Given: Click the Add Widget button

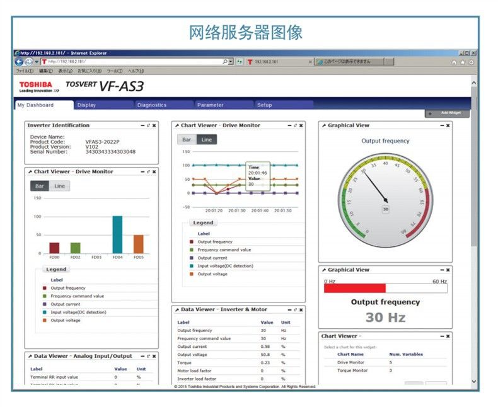Looking at the screenshot, I should click(448, 113).
